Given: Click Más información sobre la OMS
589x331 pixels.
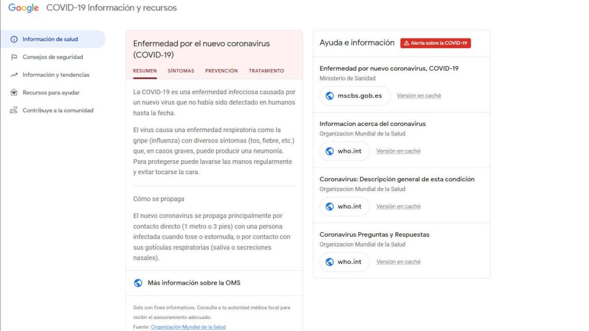Looking at the screenshot, I should click(x=214, y=283).
